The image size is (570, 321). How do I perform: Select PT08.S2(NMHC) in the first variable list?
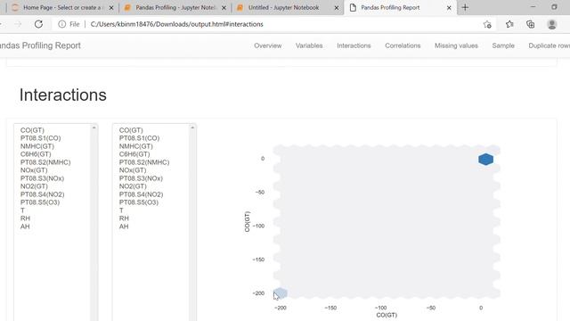(45, 162)
